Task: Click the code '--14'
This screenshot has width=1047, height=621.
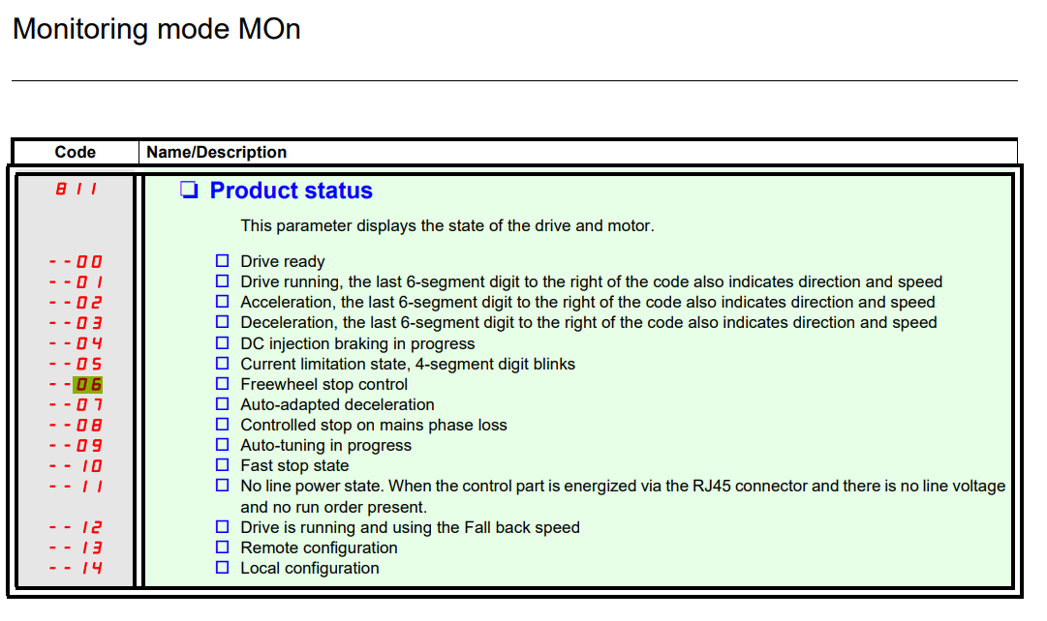Action: click(76, 569)
